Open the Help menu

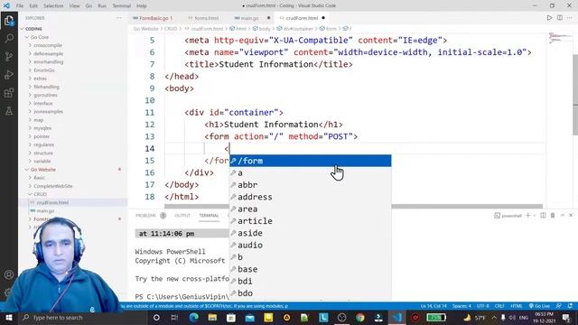coord(142,5)
